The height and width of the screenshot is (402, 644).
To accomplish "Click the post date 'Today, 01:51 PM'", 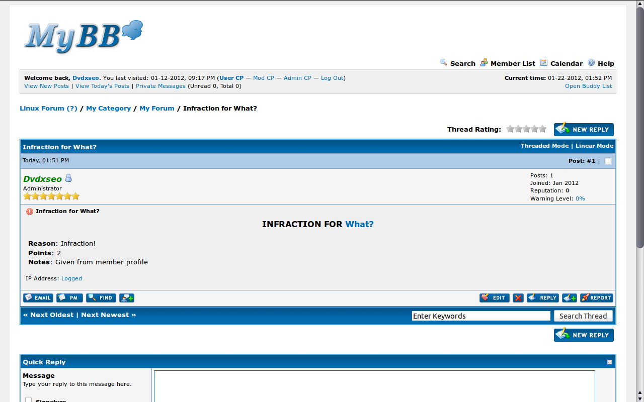I will (46, 161).
